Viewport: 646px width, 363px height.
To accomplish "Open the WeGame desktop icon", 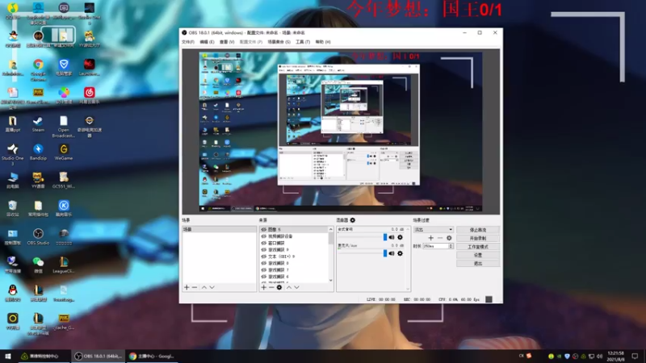I will [64, 152].
